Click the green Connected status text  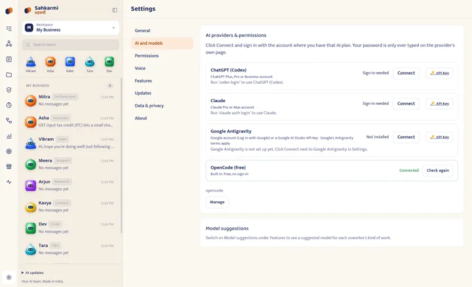tap(409, 170)
